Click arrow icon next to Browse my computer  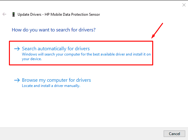[17, 80]
